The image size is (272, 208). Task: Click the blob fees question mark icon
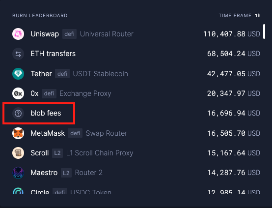[x=18, y=113]
